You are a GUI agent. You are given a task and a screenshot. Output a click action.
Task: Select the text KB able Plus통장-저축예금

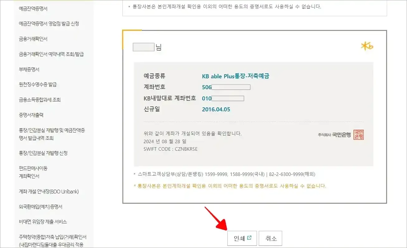pyautogui.click(x=235, y=76)
